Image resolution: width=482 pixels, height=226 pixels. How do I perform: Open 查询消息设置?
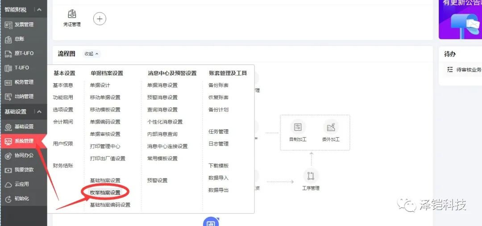(x=162, y=110)
